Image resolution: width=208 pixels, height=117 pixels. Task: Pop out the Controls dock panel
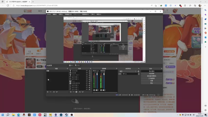161,69
